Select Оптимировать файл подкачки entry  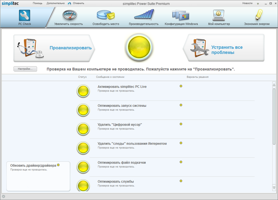[x=122, y=163]
